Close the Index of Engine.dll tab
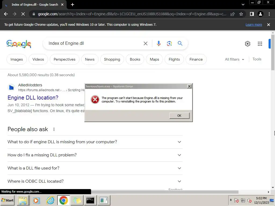This screenshot has width=275, height=206. (x=62, y=5)
